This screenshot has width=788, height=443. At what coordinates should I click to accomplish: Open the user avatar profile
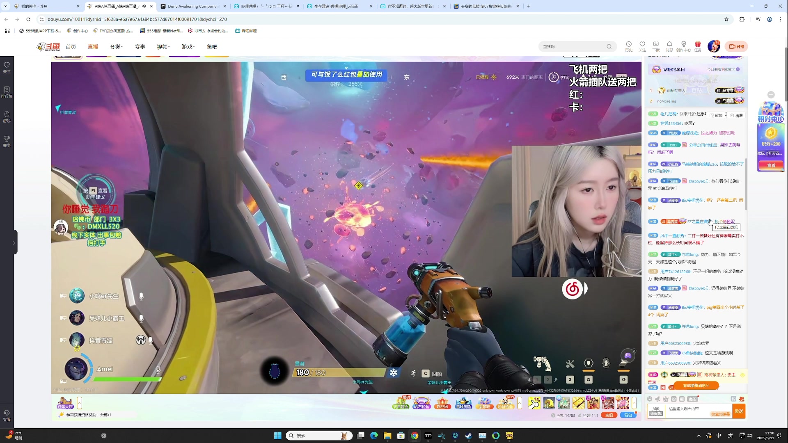pos(714,46)
